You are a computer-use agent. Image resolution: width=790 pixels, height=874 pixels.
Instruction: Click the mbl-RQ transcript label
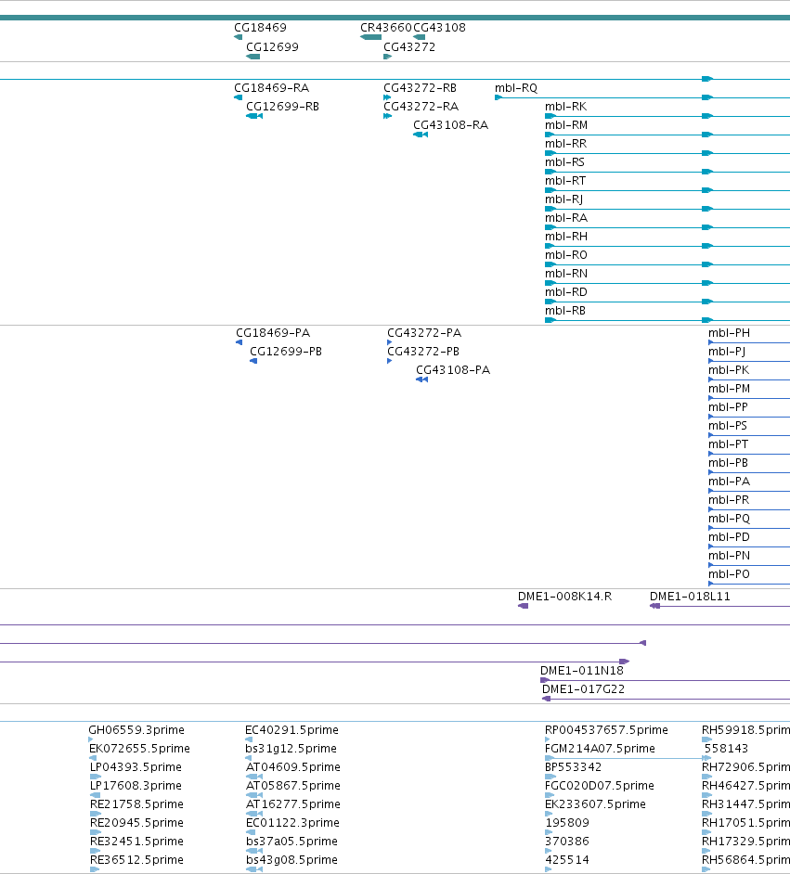516,87
